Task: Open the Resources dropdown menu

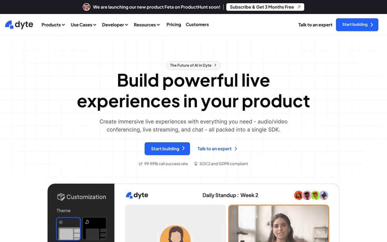Action: [x=147, y=25]
